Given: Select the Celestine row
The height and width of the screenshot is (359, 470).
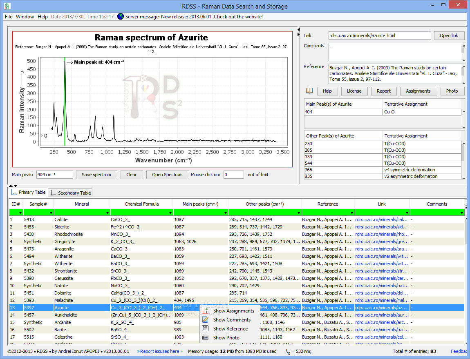Looking at the screenshot, I should pyautogui.click(x=237, y=337).
